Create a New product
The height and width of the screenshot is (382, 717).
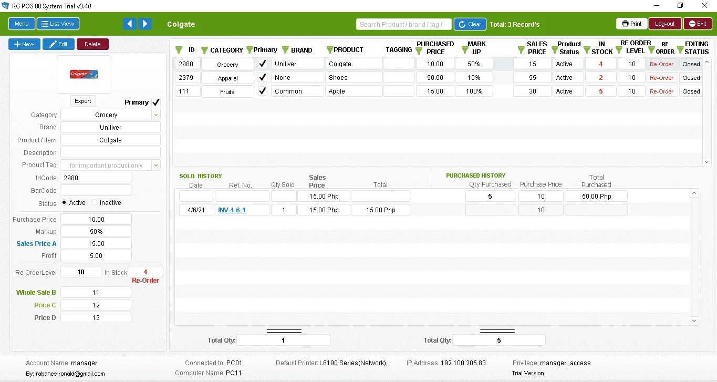(24, 44)
